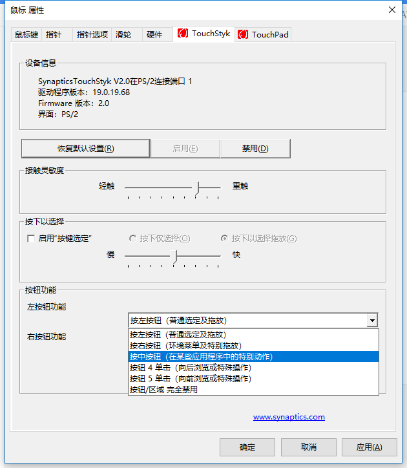
Task: Select the 按下仅选择 radio button
Action: click(133, 239)
